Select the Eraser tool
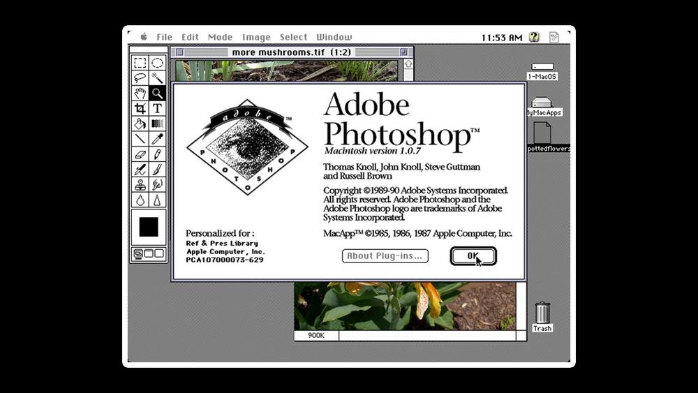 tap(140, 154)
